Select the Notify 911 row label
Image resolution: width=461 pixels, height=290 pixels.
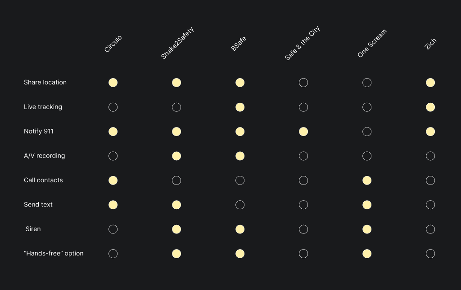[x=39, y=132]
